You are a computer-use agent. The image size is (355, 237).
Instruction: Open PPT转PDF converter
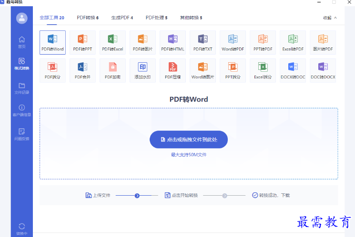pyautogui.click(x=263, y=42)
